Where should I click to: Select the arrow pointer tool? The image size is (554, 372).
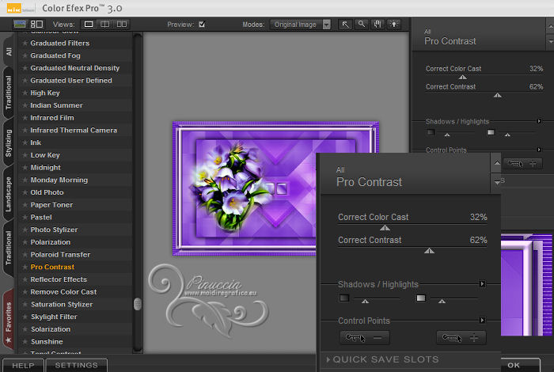click(x=345, y=25)
